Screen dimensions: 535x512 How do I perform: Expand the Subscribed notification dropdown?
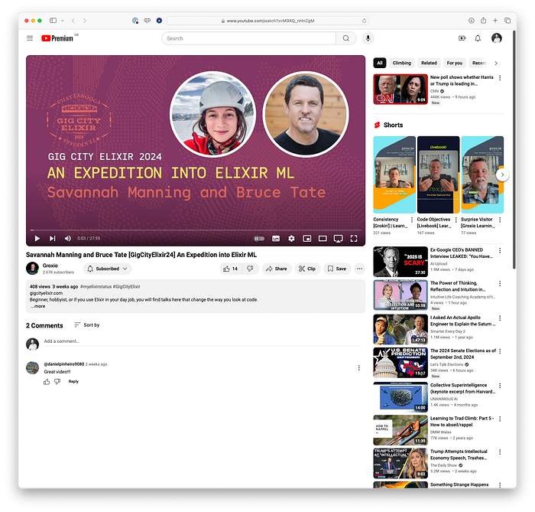[x=108, y=269]
